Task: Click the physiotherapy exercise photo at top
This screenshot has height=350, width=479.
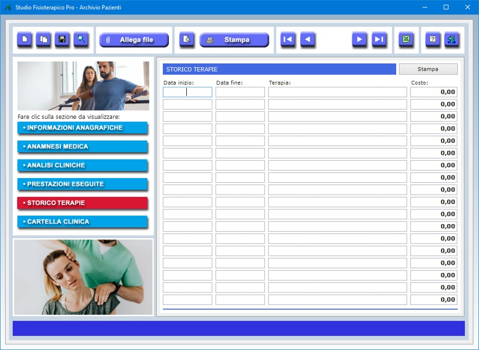Action: tap(83, 86)
